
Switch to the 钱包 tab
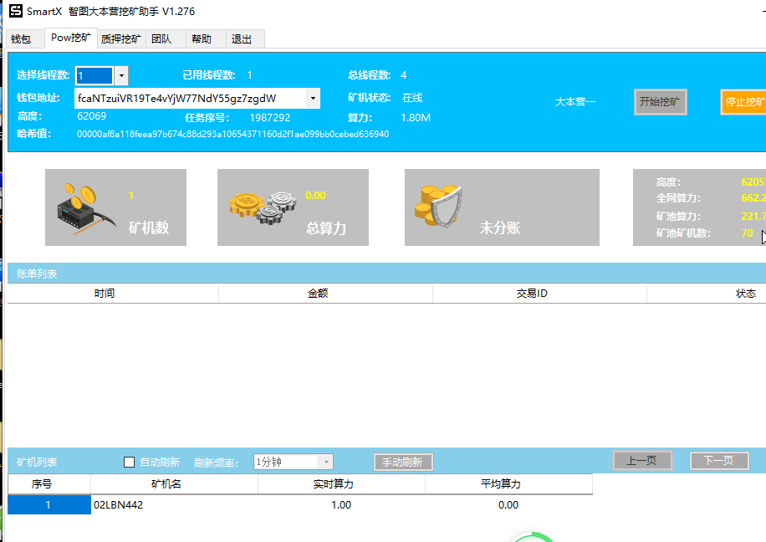23,38
